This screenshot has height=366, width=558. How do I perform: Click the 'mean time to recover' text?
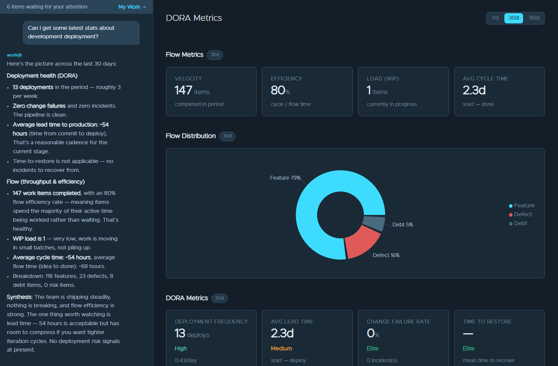489,360
